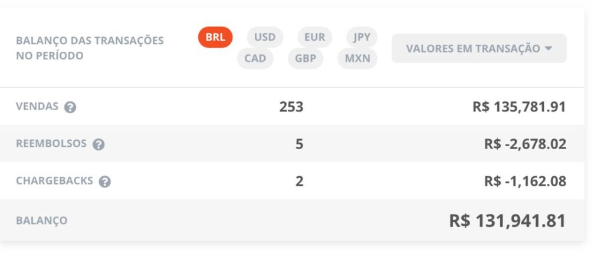Switch currency to EUR

point(315,37)
